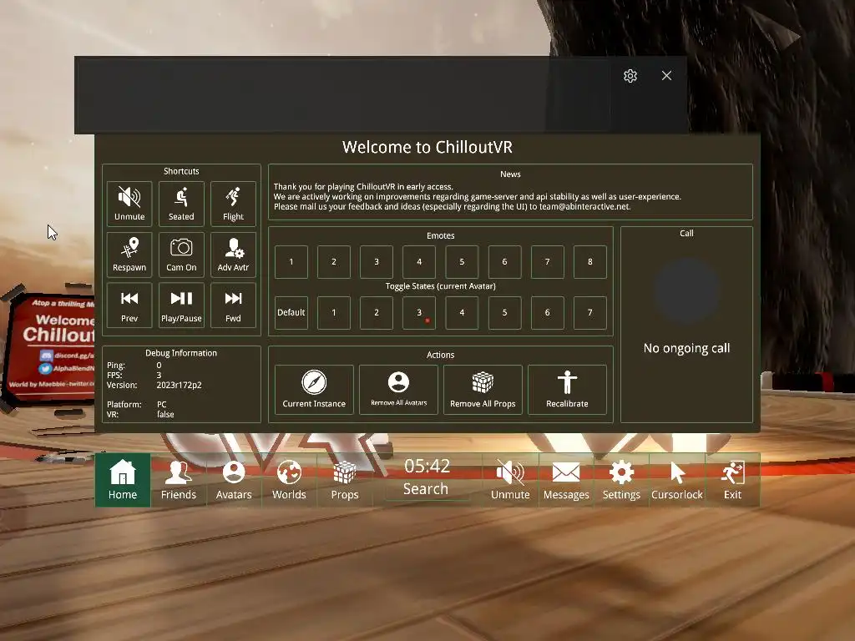Open the Current Instance action
Screen dimensions: 855x641
pos(314,390)
